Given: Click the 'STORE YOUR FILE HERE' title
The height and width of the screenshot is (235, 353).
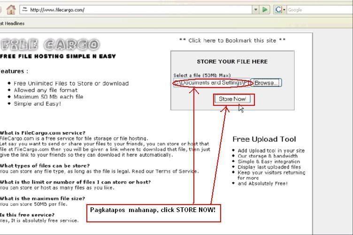Looking at the screenshot, I should (x=232, y=61).
